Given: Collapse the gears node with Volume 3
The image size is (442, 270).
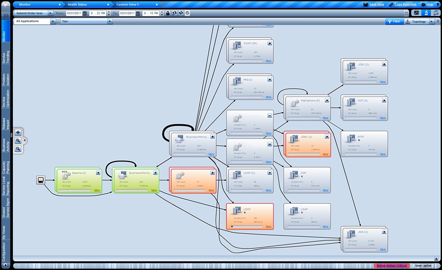Looking at the screenshot, I should click(270, 144).
